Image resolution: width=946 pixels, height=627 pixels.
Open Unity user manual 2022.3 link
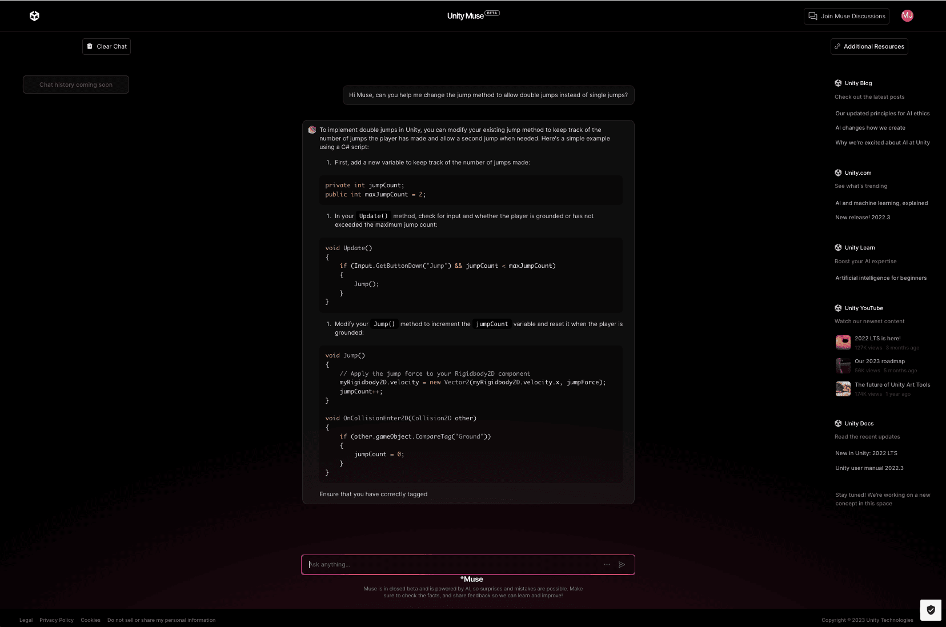[x=869, y=468]
